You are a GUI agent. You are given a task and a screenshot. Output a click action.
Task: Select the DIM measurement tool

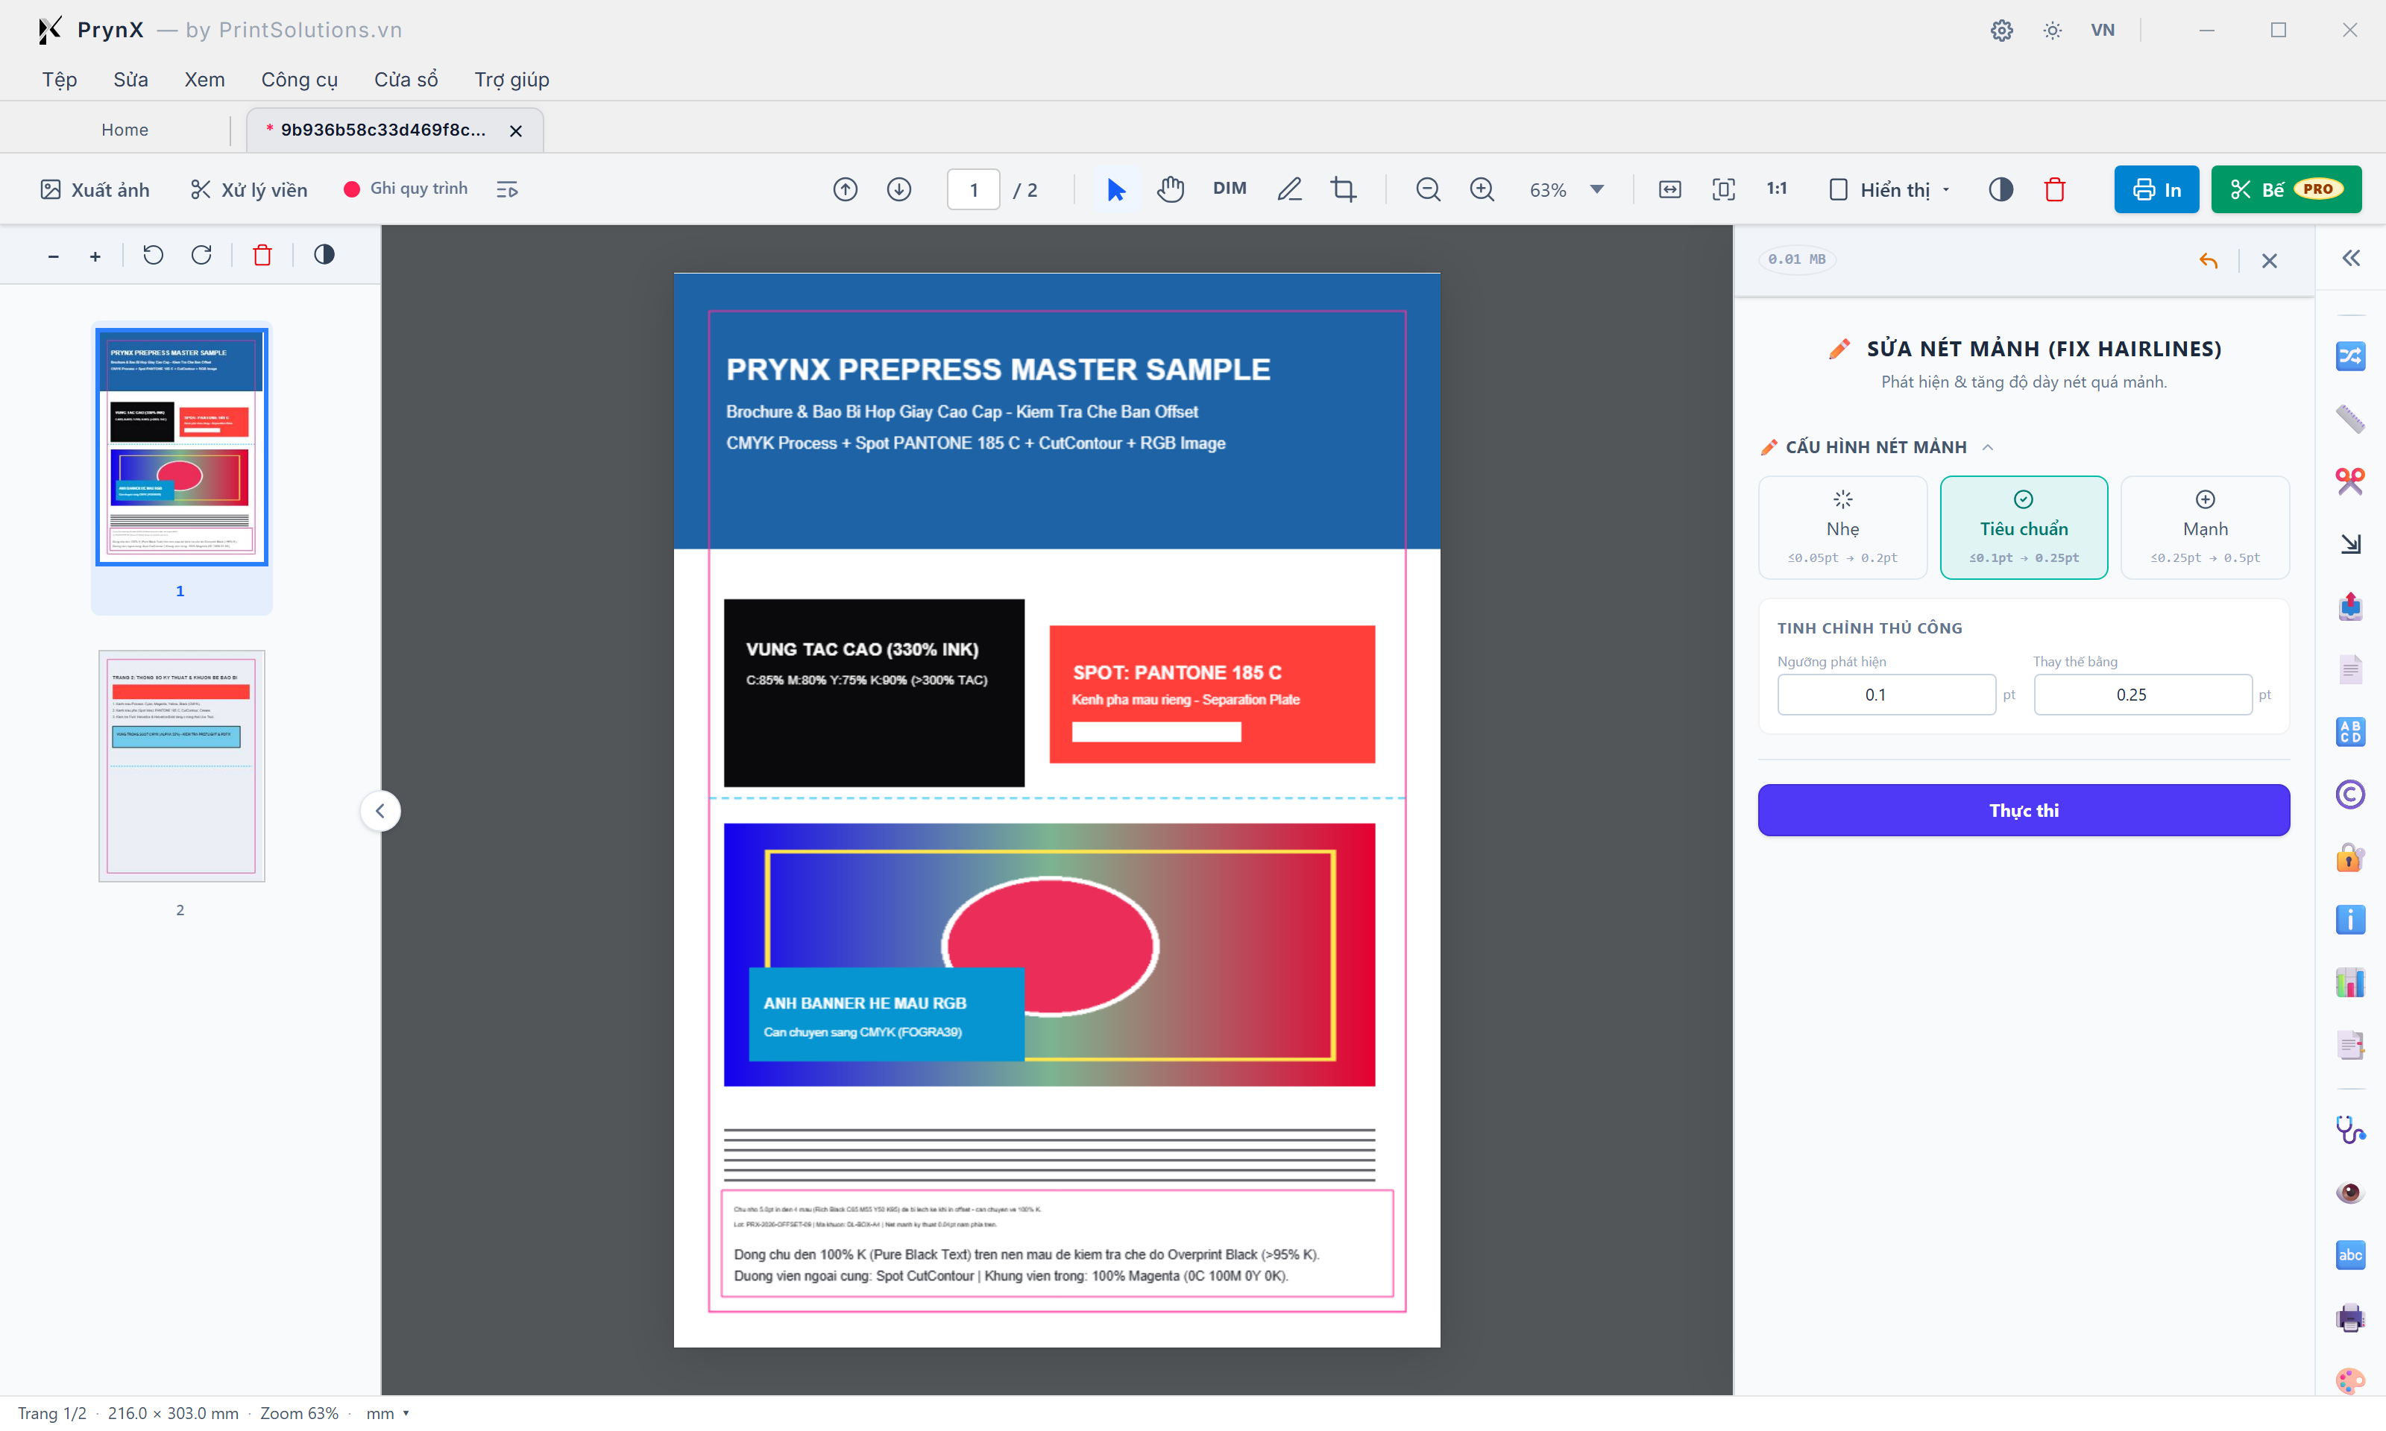point(1230,189)
